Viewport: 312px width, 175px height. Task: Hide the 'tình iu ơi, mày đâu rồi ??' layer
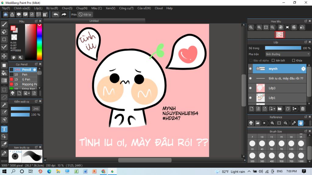(x=250, y=78)
